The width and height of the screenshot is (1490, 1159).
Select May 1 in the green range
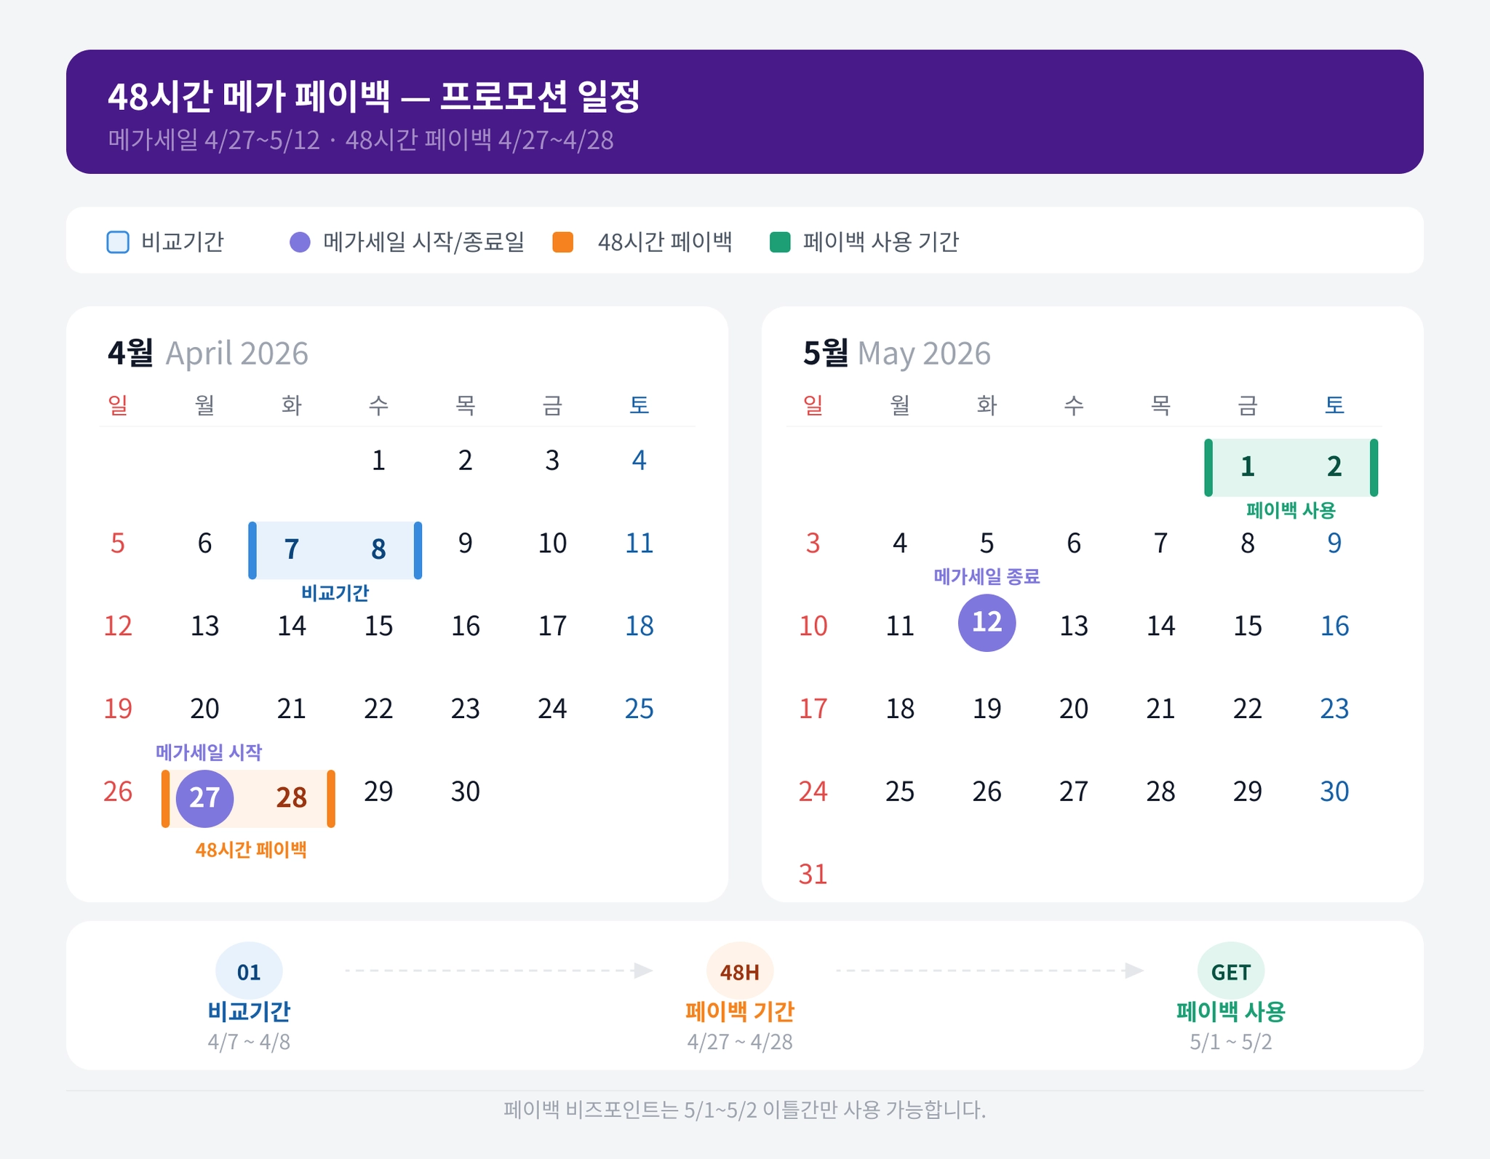click(1247, 466)
